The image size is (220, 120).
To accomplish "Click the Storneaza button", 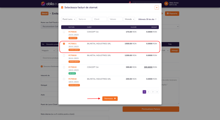I will pyautogui.click(x=110, y=99).
